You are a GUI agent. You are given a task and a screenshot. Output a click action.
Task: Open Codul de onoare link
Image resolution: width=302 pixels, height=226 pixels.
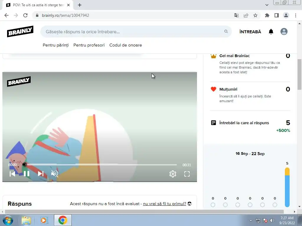click(x=126, y=45)
